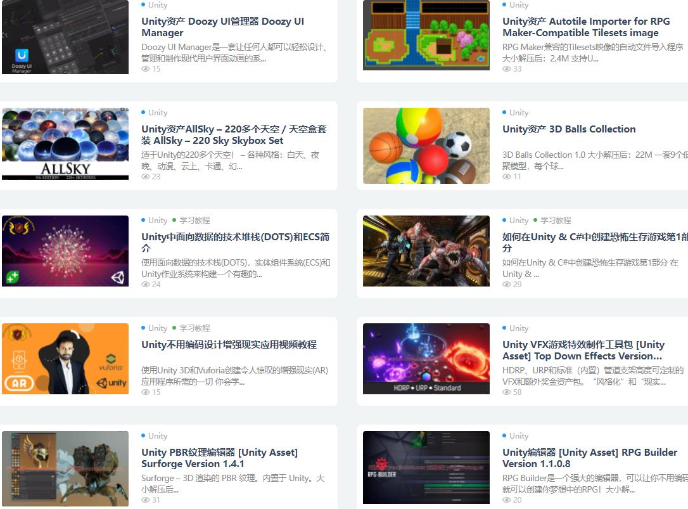Open AllSky 220 Sky Skybox Set title
Viewport: 688px width, 509px height.
(234, 134)
